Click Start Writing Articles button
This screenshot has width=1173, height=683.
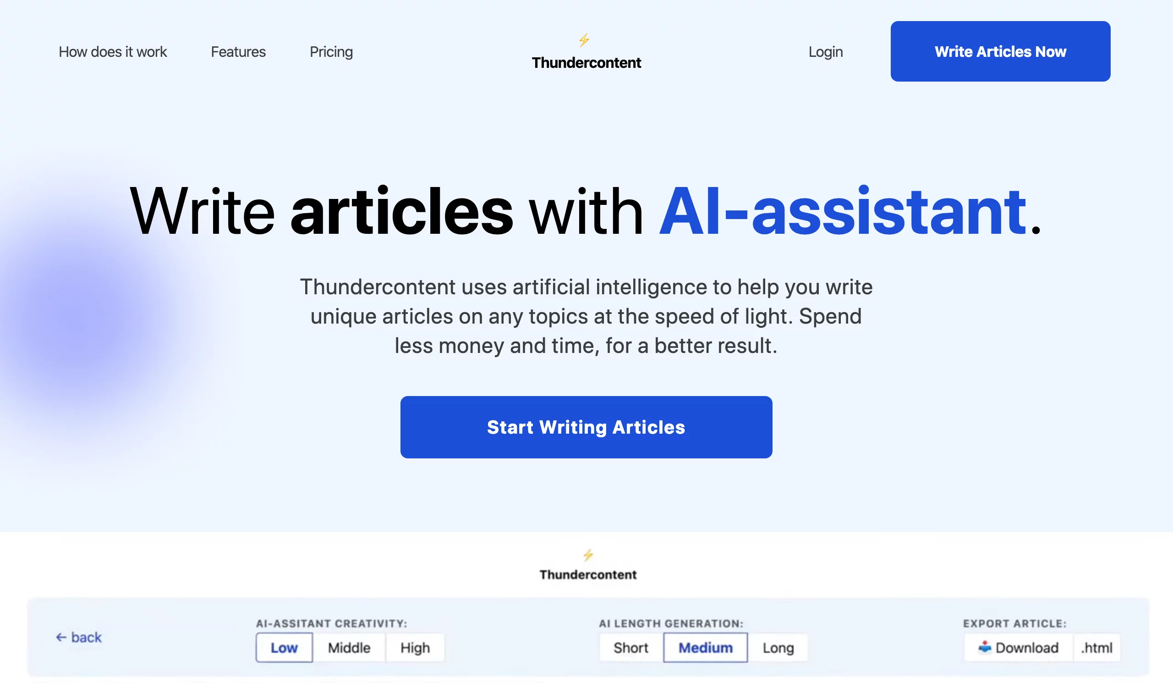(x=586, y=426)
